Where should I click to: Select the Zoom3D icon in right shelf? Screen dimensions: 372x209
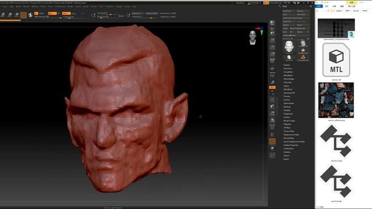pyautogui.click(x=272, y=113)
